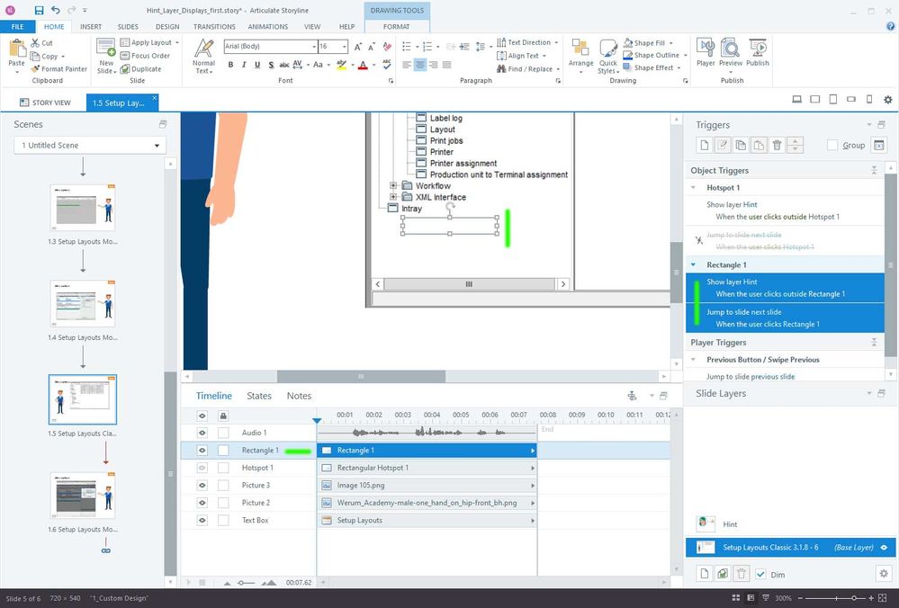Delete the selected trigger with trash icon
This screenshot has height=608, width=899.
[x=777, y=145]
